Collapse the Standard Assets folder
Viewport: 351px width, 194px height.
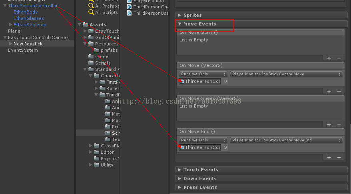tap(85, 69)
